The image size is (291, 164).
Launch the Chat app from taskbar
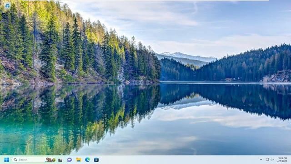(70, 160)
